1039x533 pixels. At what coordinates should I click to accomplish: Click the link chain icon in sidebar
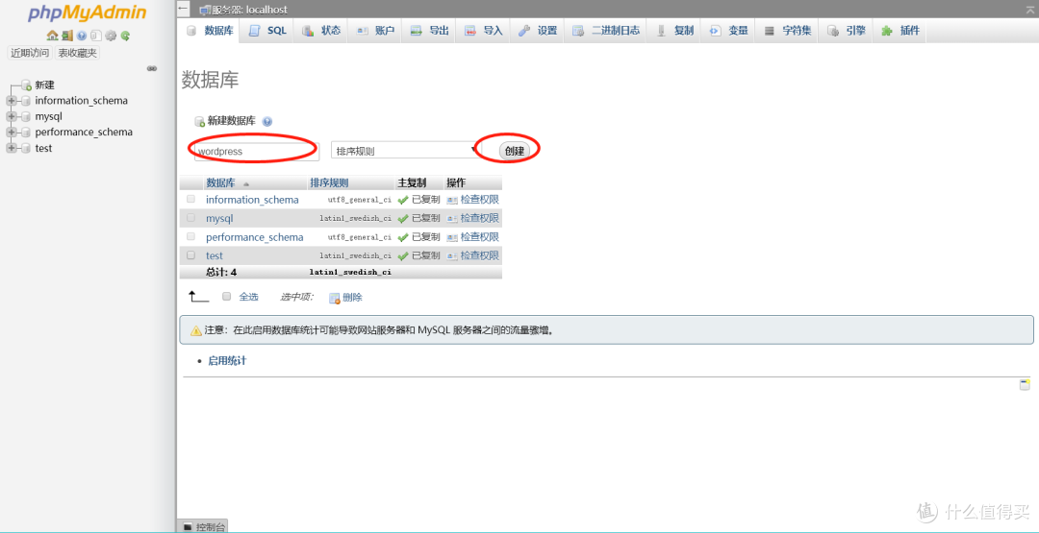[152, 68]
